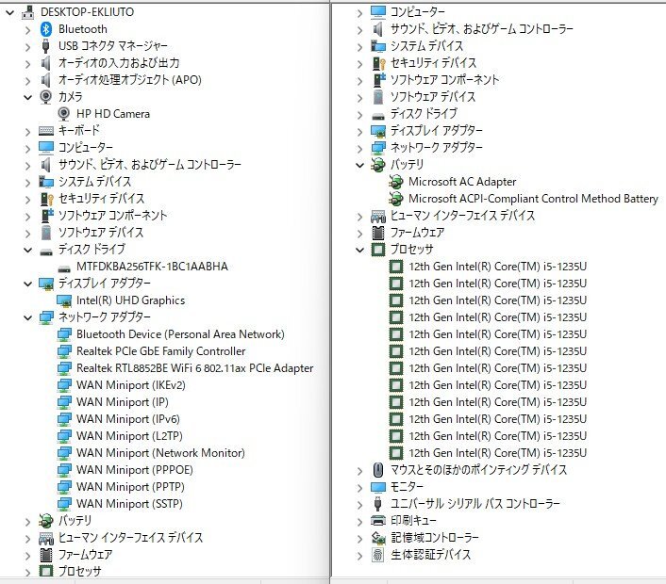Click the Microsoft AC Adapter battery icon
The image size is (666, 584).
click(395, 182)
